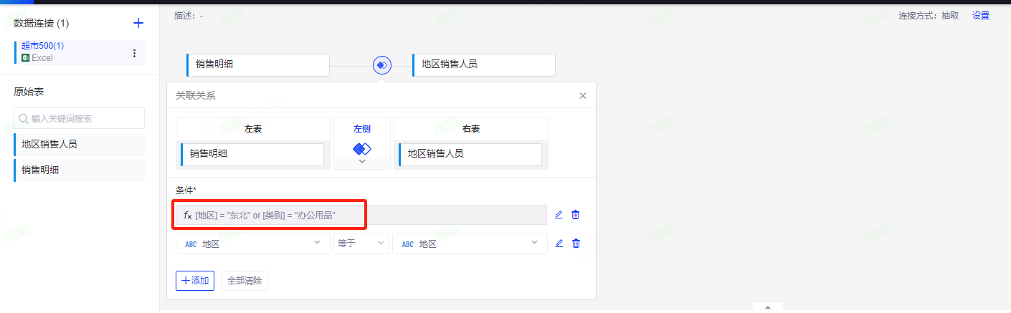Open the 设置 connection mode link
This screenshot has width=1011, height=313.
[980, 15]
